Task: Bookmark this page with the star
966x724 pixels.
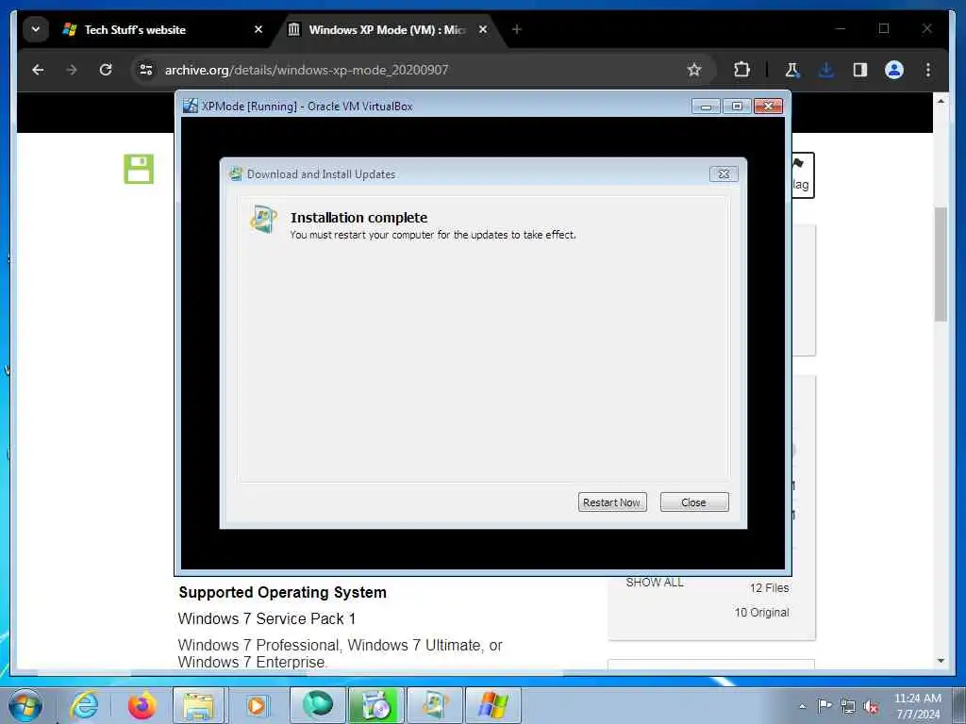Action: tap(694, 70)
